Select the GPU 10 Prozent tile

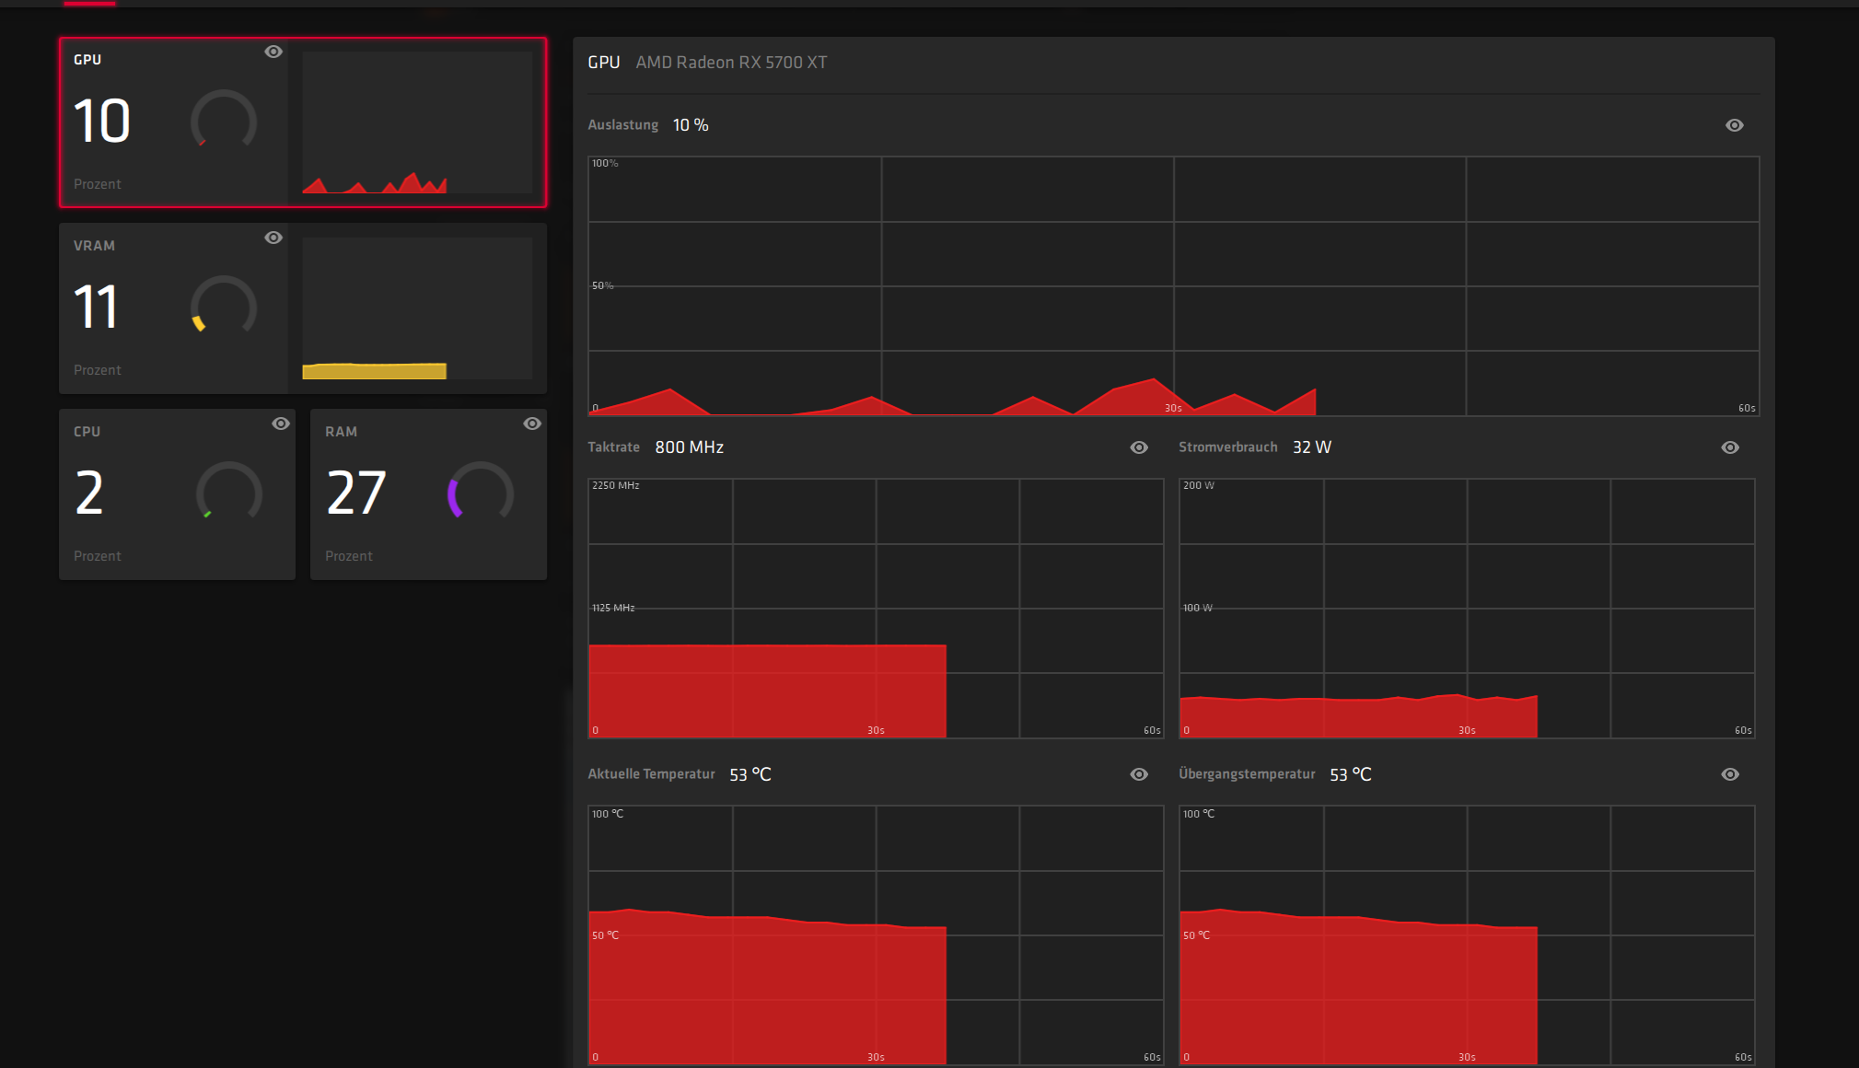click(303, 122)
